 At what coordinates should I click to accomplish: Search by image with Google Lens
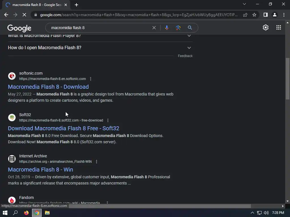tap(178, 28)
